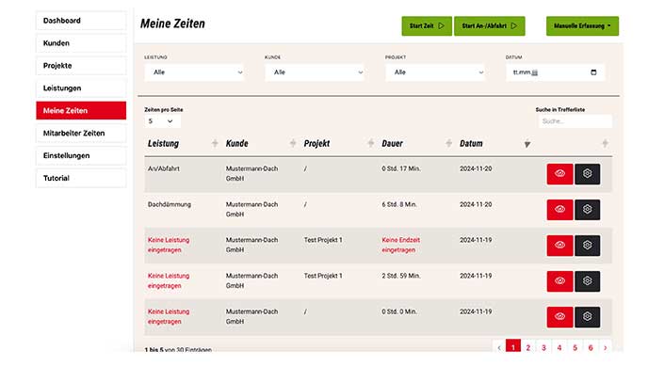Sort table by Dauer column
The width and height of the screenshot is (664, 367).
pos(448,143)
